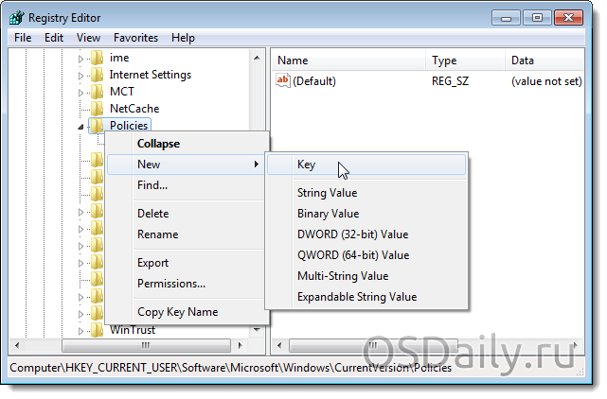Click the Type column header
Viewport: 607px width, 399px height.
pos(444,61)
